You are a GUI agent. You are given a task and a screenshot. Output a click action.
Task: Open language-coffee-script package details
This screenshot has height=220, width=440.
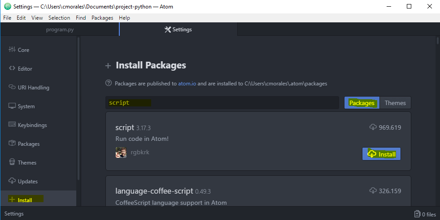coord(154,191)
